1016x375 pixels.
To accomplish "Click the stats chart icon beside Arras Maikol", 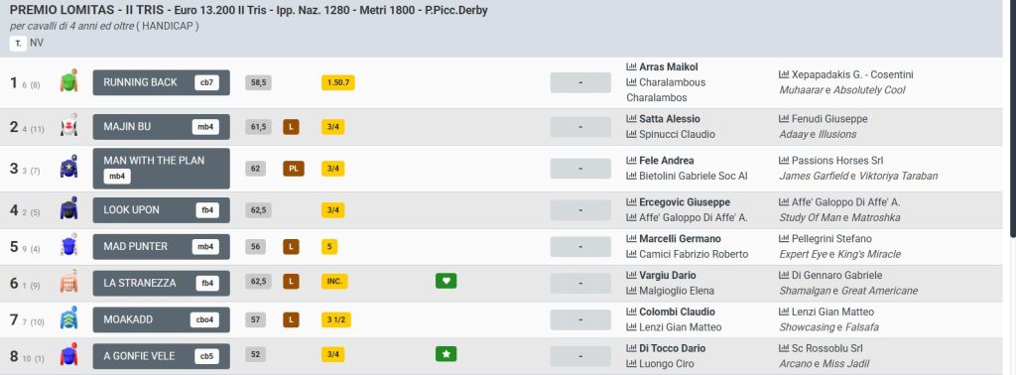I will [631, 66].
